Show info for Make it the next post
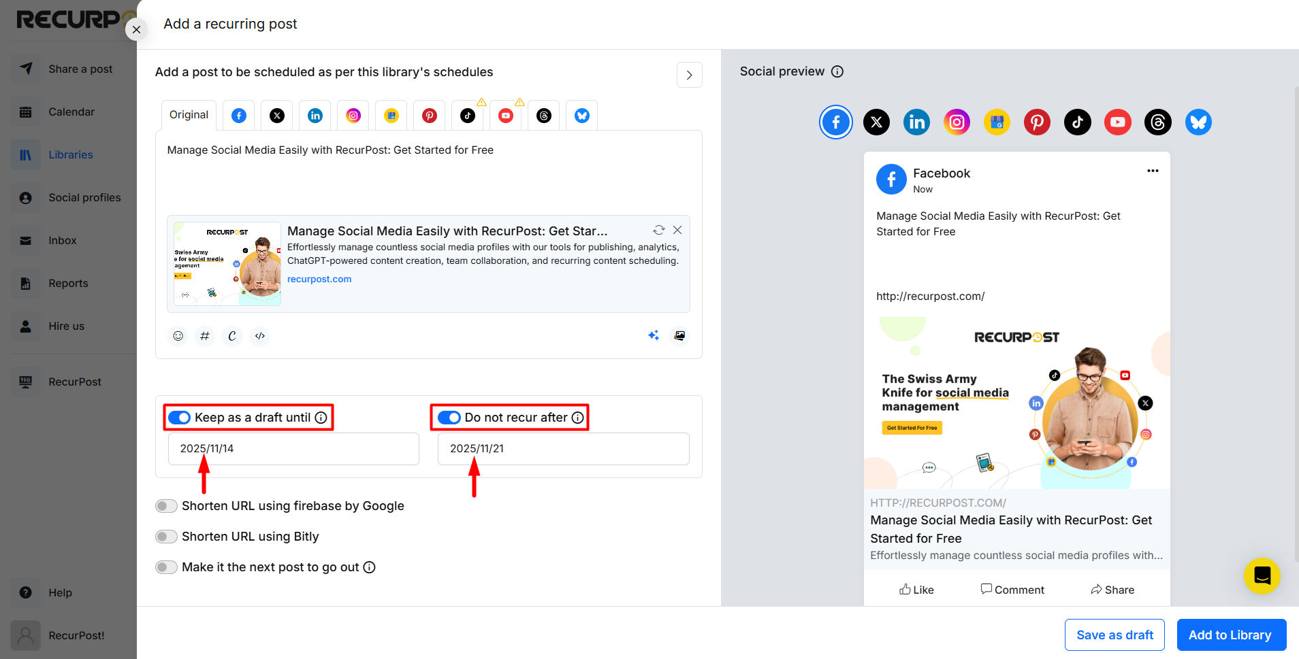This screenshot has height=659, width=1299. (370, 567)
